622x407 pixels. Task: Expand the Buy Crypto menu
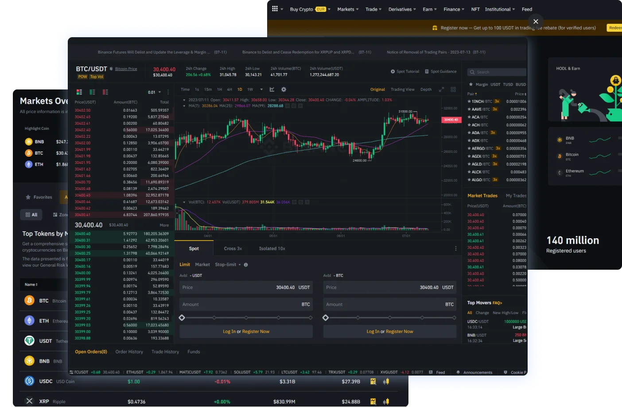click(310, 9)
